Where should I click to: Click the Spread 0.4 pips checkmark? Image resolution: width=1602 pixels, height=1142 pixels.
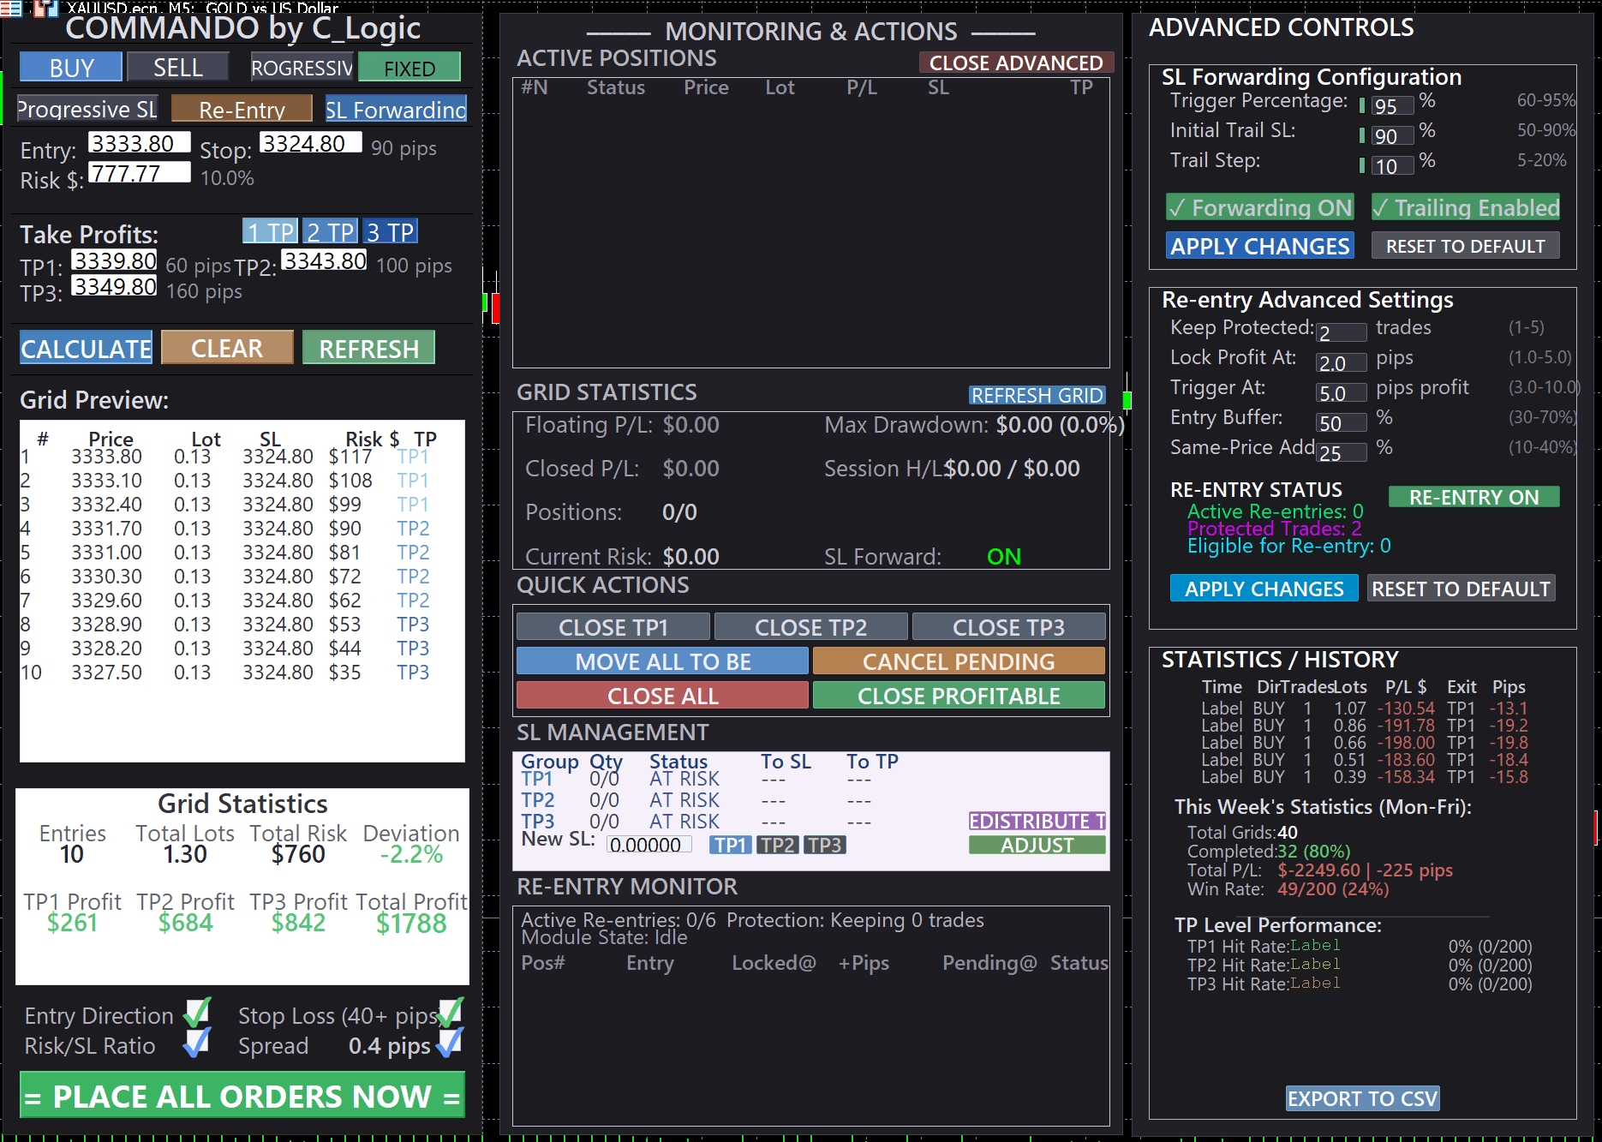tap(451, 1042)
